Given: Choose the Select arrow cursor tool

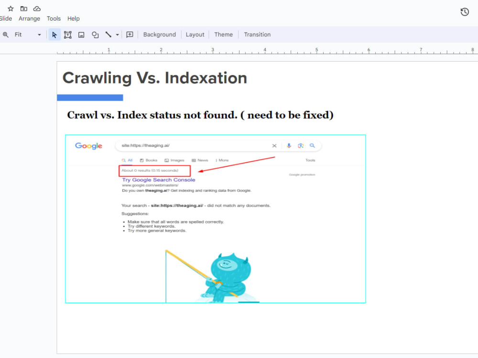Looking at the screenshot, I should pyautogui.click(x=54, y=35).
